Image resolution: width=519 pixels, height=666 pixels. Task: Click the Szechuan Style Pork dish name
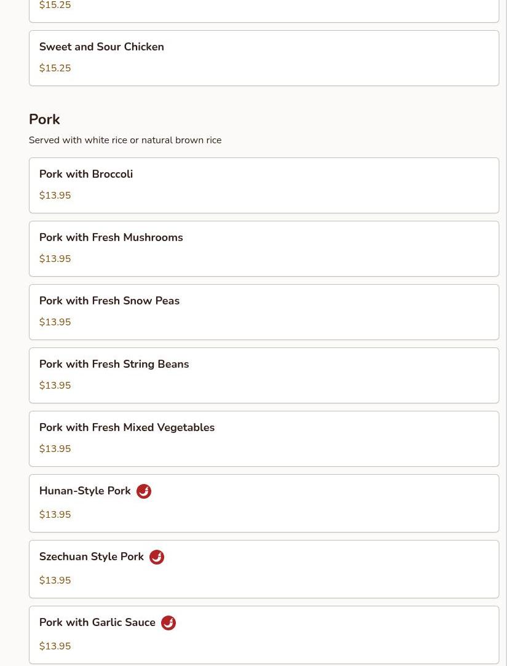tap(91, 557)
